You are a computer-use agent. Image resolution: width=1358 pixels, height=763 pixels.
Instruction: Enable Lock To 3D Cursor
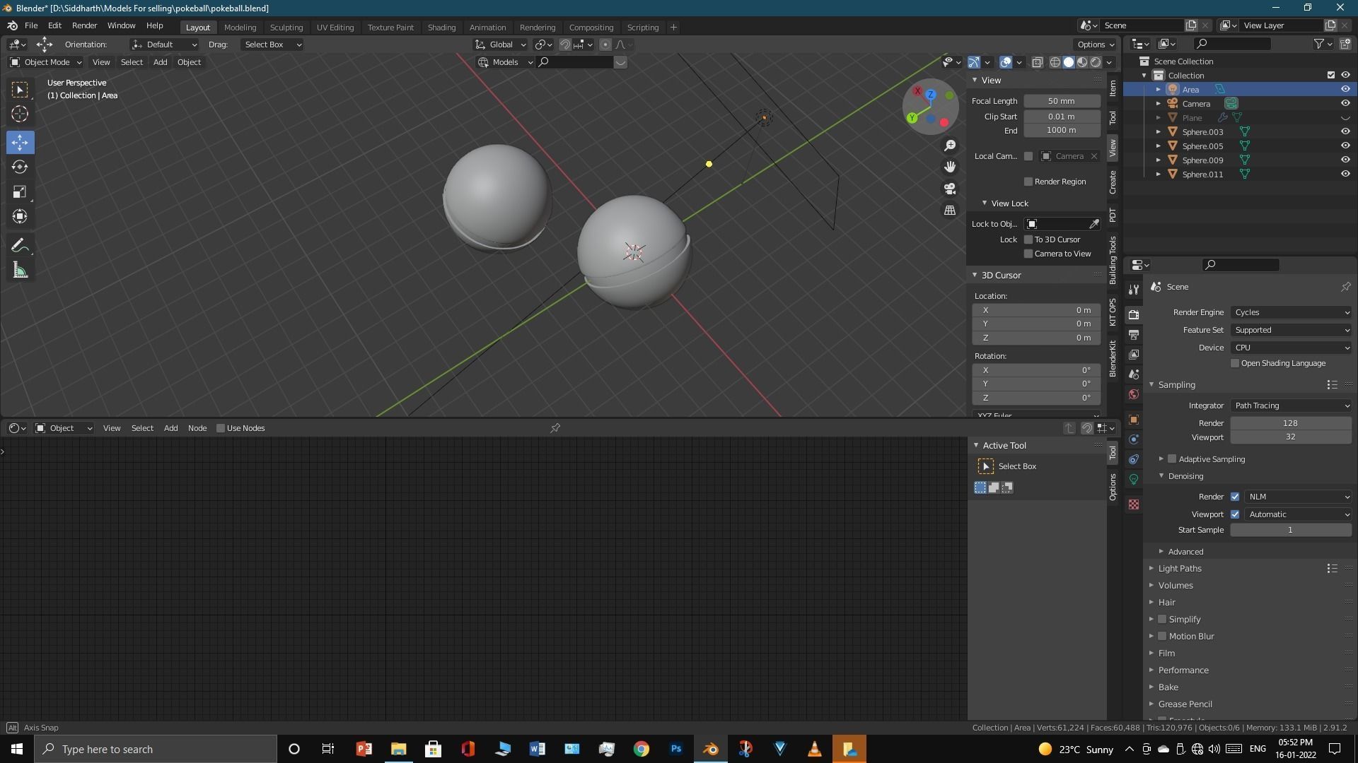[x=1028, y=239]
